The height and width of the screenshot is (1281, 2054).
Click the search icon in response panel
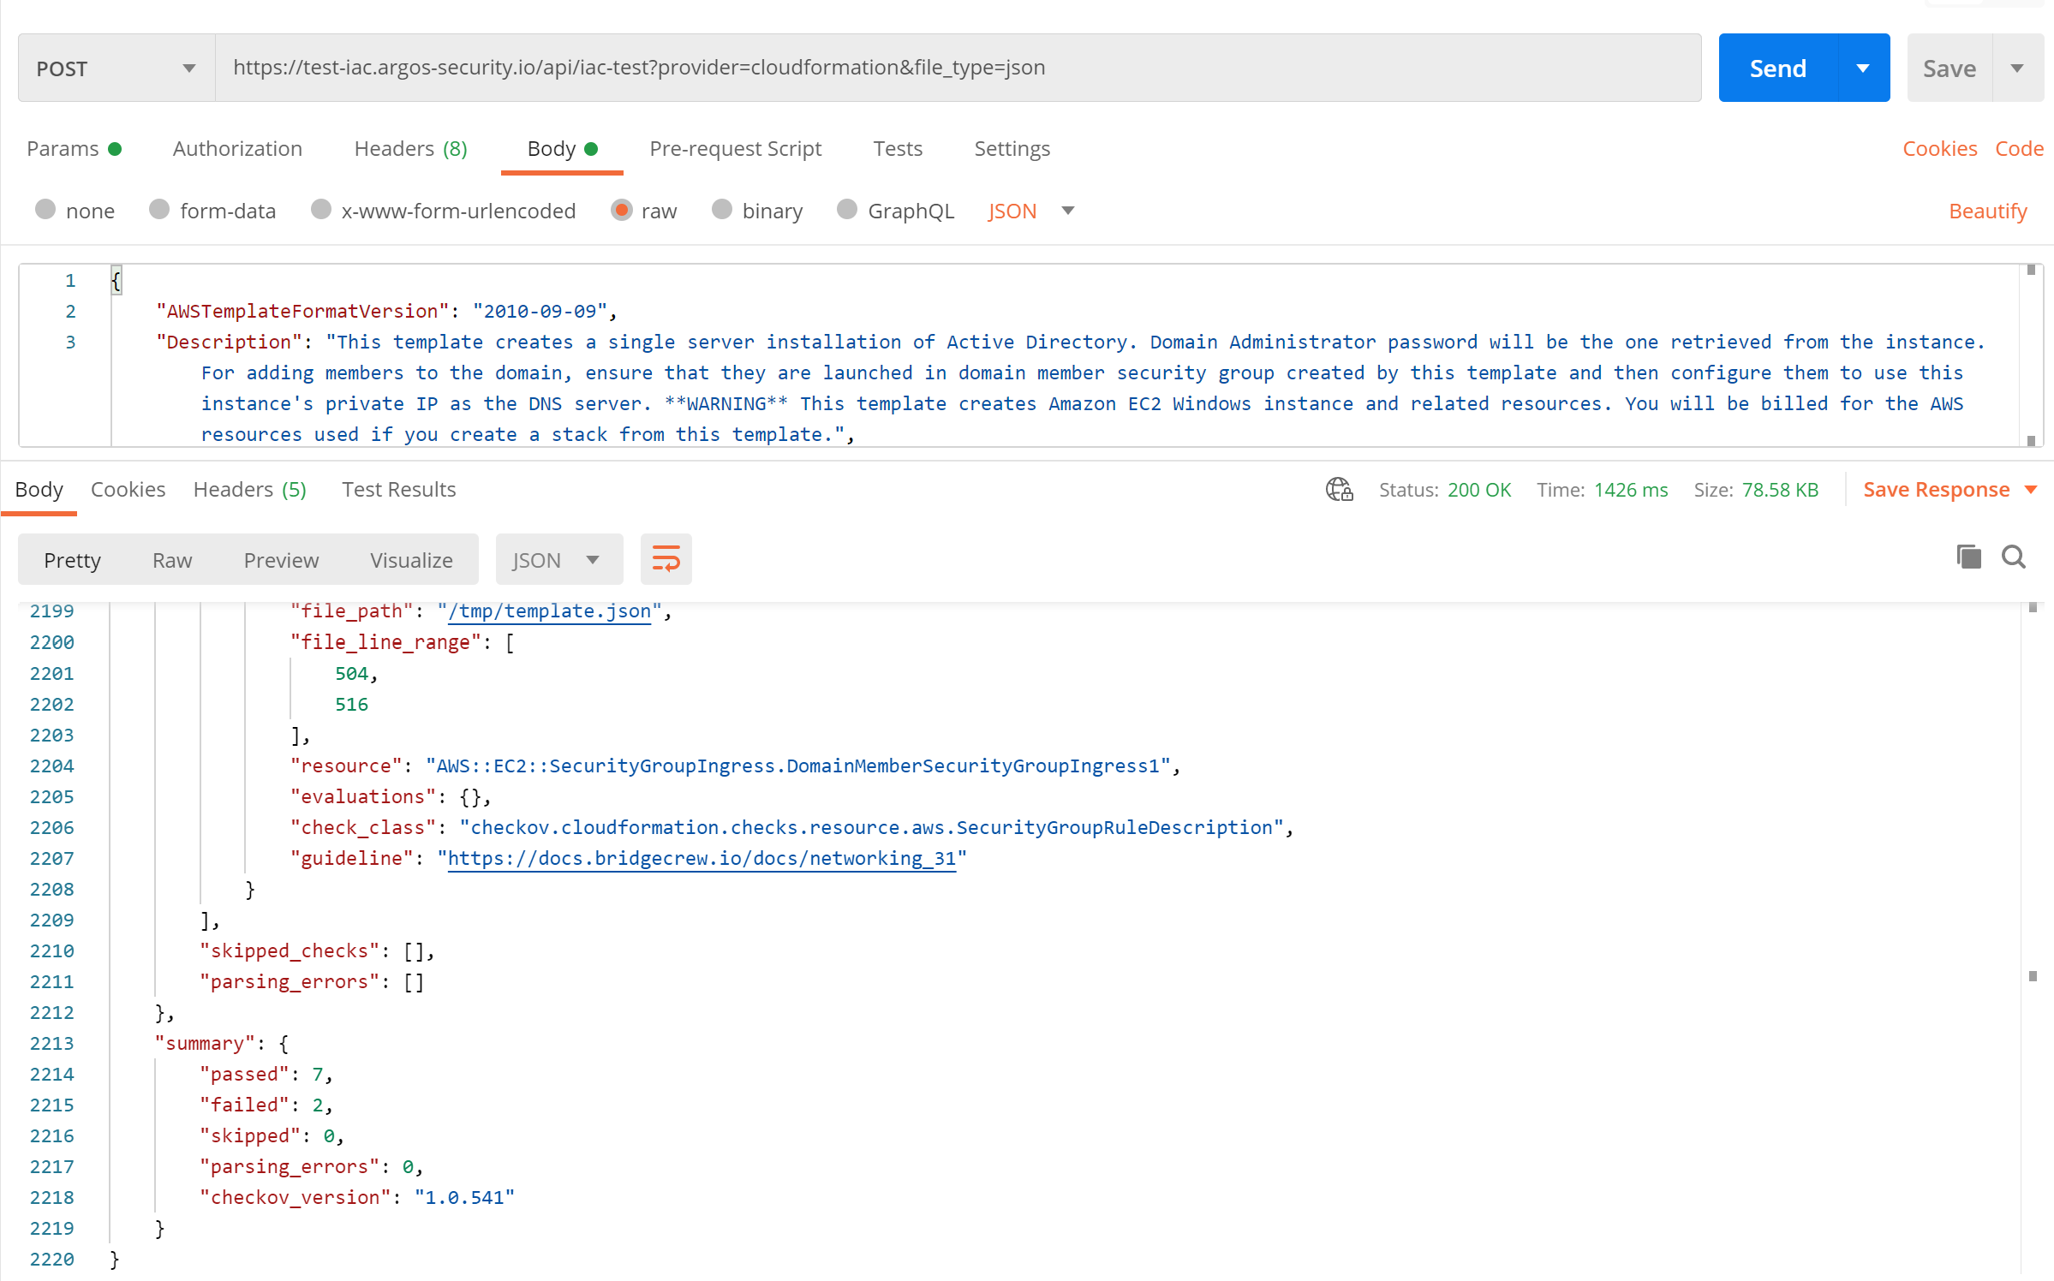[2011, 557]
